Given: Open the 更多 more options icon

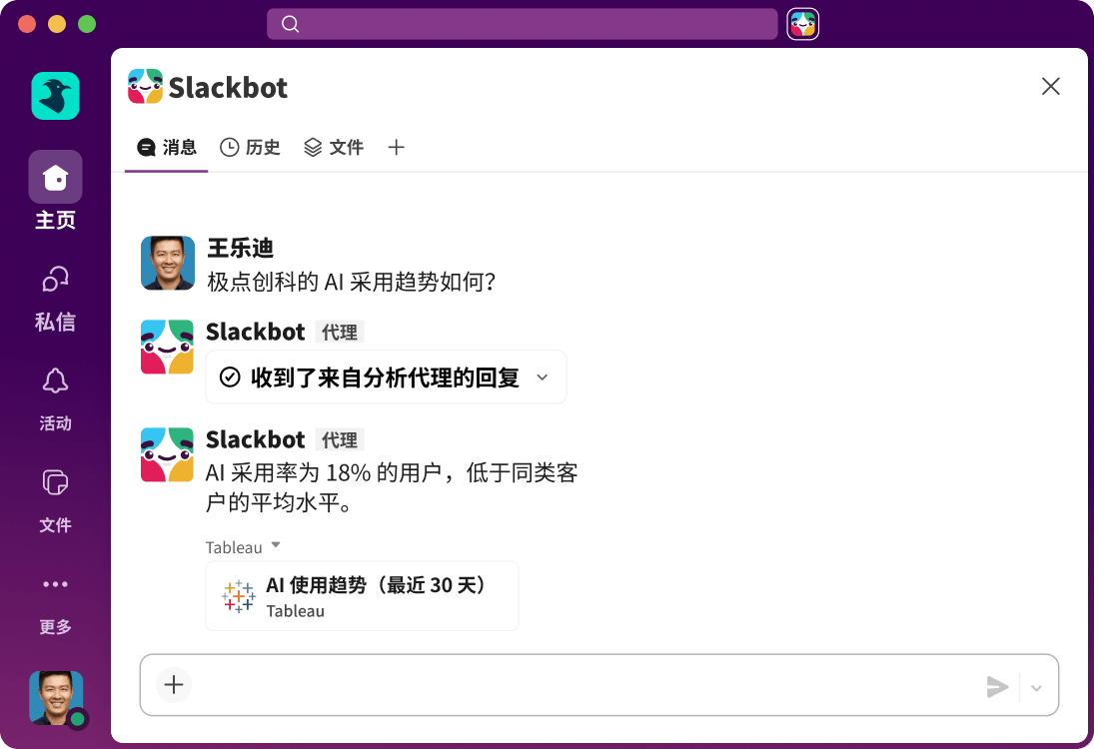Looking at the screenshot, I should [55, 584].
